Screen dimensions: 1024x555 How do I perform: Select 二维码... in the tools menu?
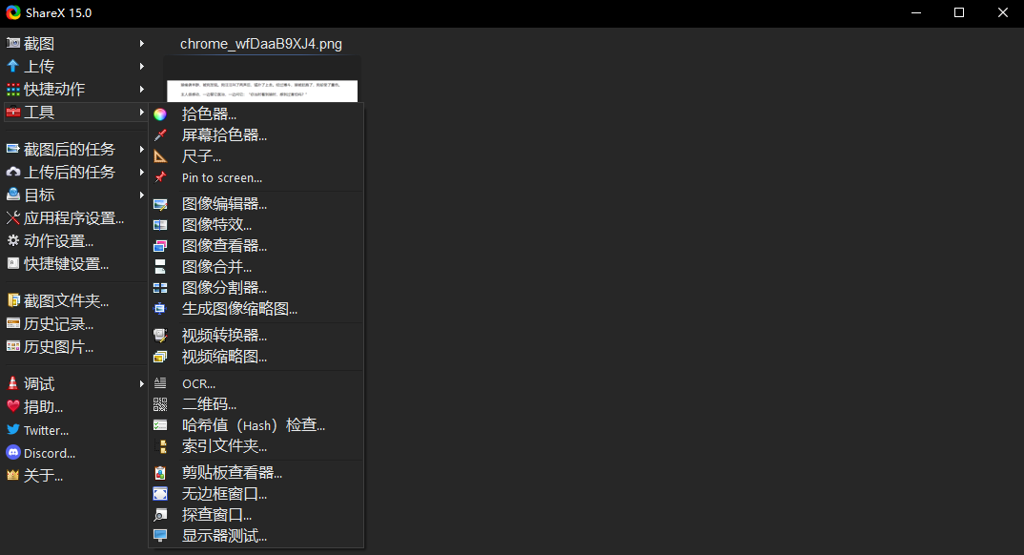tap(256, 404)
